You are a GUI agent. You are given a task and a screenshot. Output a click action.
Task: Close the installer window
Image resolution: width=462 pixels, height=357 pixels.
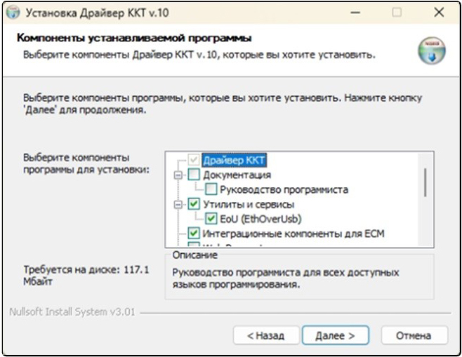coord(439,13)
